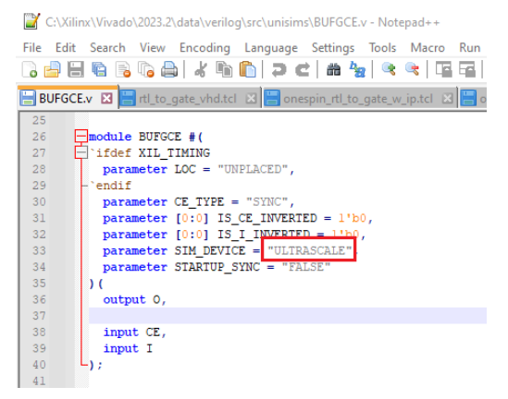Image resolution: width=508 pixels, height=399 pixels.
Task: Click the `endif directive text
Action: [x=110, y=186]
